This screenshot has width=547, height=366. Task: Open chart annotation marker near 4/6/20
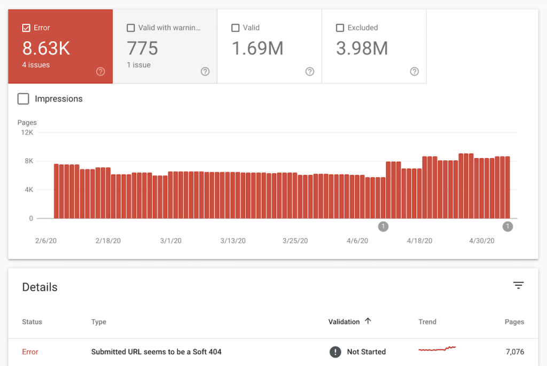[x=383, y=227]
